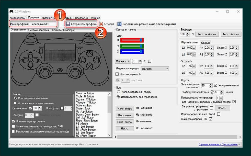This screenshot has height=156, width=251.
Task: Open the Controller Readings tab
Action: coord(63,30)
